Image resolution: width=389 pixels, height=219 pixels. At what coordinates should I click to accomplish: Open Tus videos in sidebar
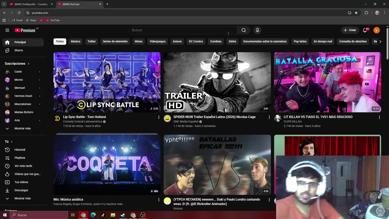[x=23, y=182]
